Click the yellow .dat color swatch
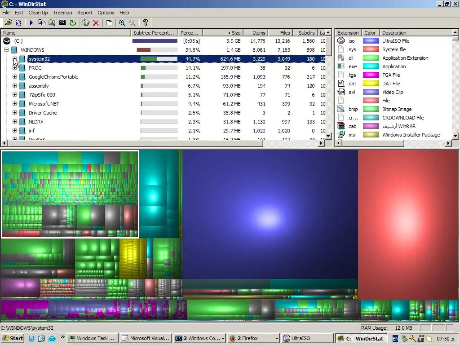The height and width of the screenshot is (345, 460). [x=371, y=84]
